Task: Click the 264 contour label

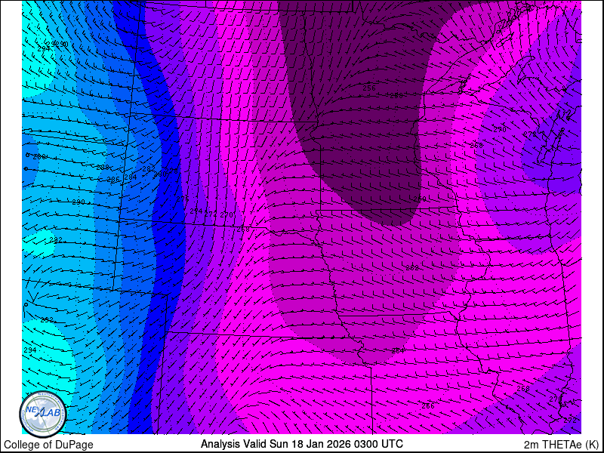Action: point(398,350)
